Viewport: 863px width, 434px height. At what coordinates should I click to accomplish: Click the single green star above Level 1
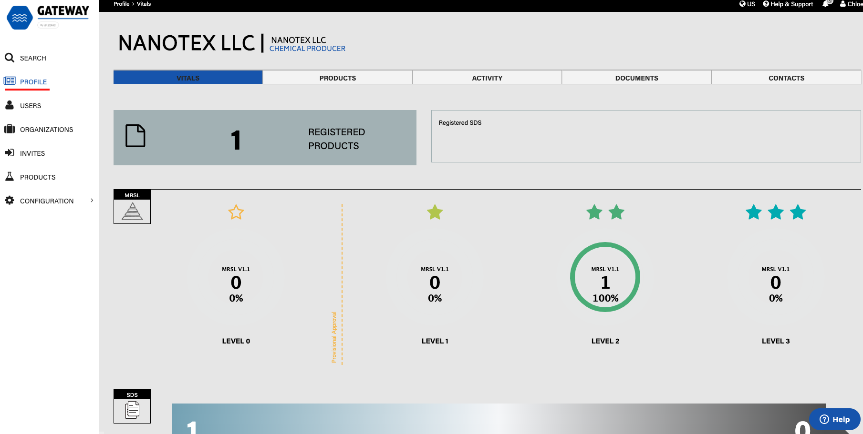pyautogui.click(x=435, y=212)
